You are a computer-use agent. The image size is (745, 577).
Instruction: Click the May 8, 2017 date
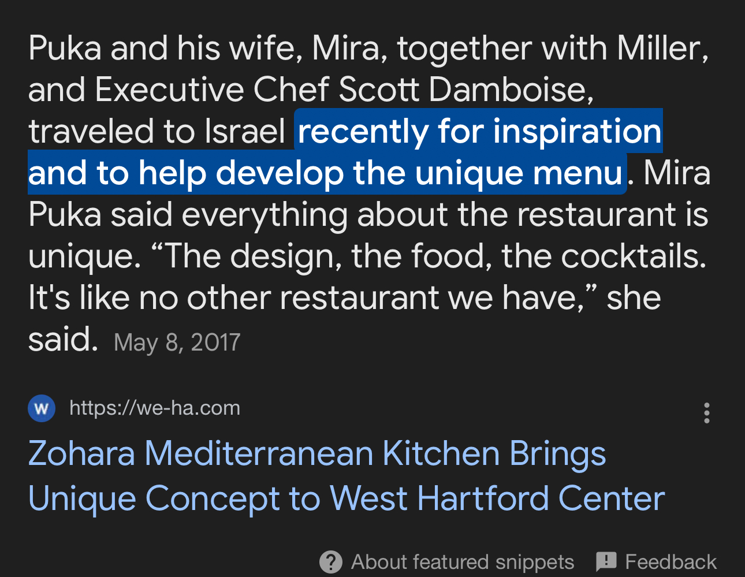click(177, 343)
